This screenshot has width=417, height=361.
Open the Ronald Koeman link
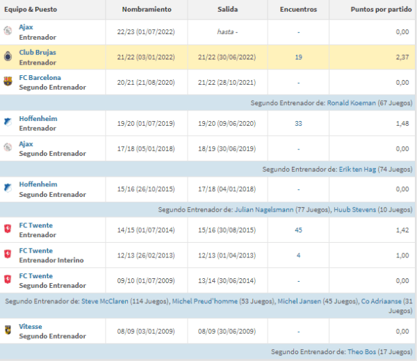point(351,103)
